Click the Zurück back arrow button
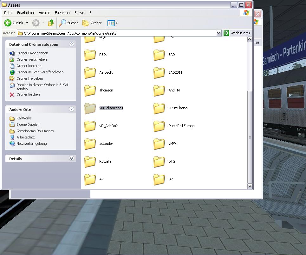The height and width of the screenshot is (255, 306). coord(8,23)
